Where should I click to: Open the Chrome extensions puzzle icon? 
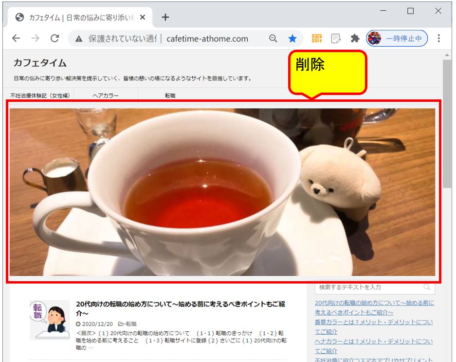click(x=355, y=38)
